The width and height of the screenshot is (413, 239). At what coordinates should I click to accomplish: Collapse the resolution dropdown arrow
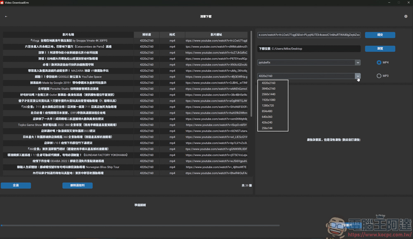(358, 76)
